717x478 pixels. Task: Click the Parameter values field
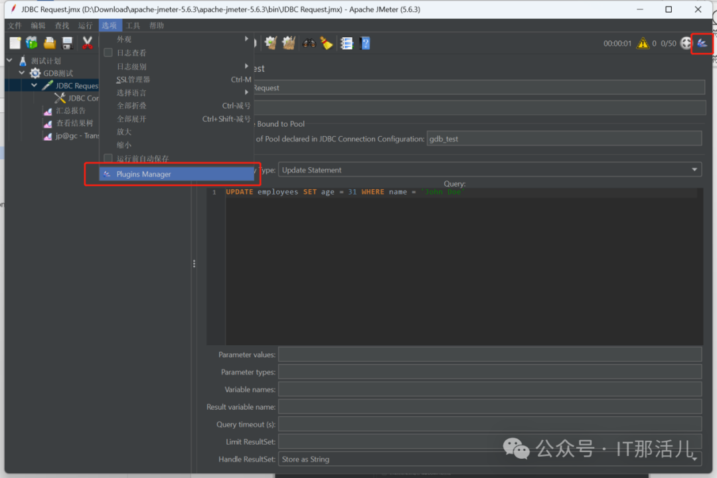tap(490, 355)
